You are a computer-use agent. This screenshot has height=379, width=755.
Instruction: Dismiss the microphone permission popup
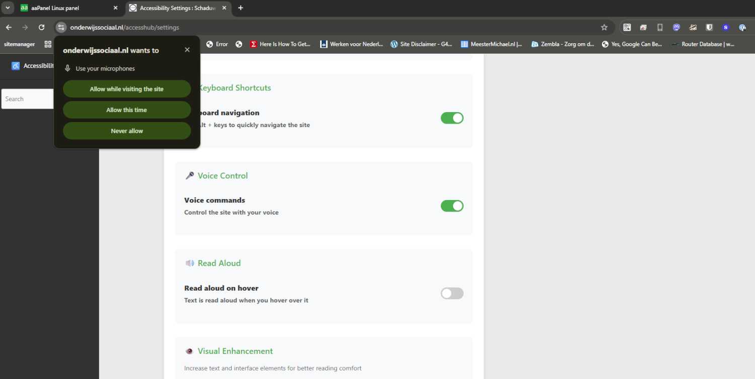pyautogui.click(x=187, y=50)
